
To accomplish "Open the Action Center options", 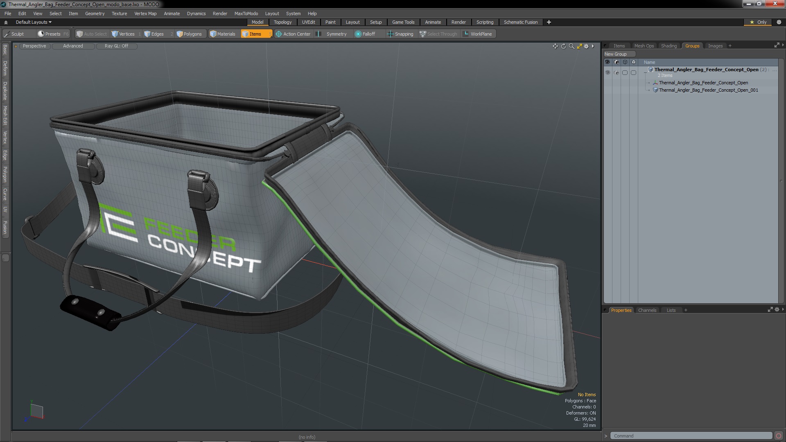I will 293,34.
